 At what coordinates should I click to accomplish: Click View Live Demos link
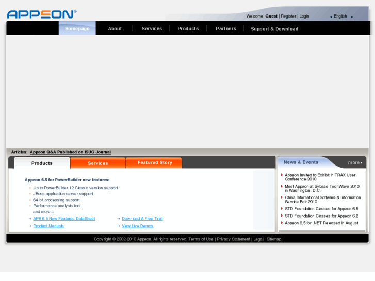(x=138, y=226)
